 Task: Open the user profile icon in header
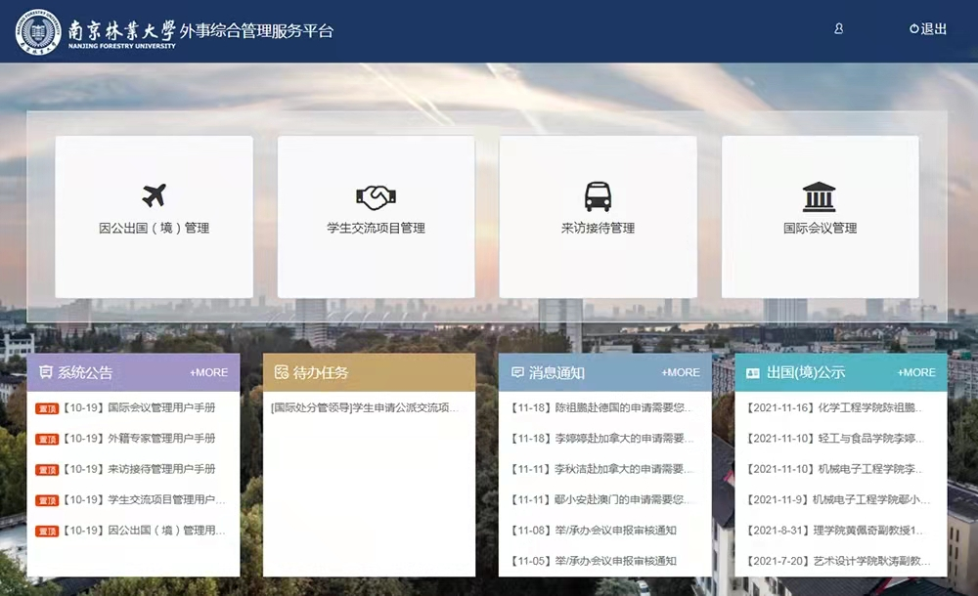tap(839, 28)
